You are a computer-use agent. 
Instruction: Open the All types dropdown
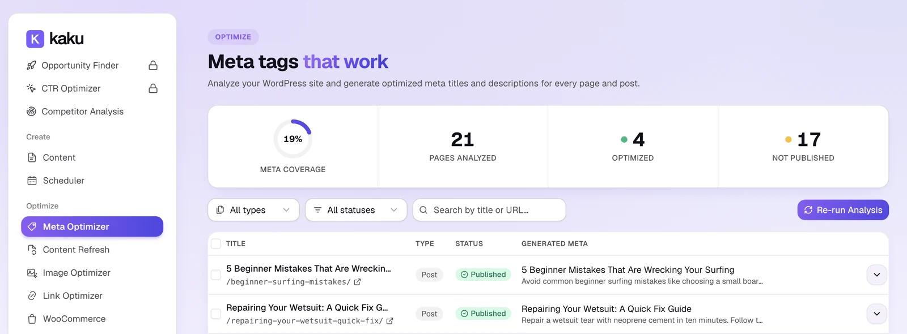click(253, 210)
